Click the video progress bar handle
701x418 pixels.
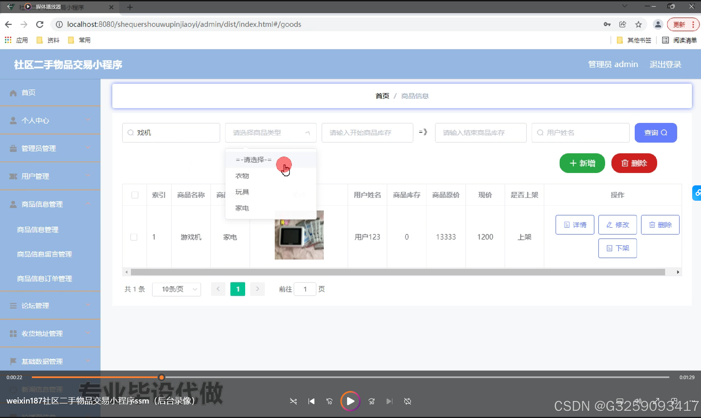click(161, 377)
